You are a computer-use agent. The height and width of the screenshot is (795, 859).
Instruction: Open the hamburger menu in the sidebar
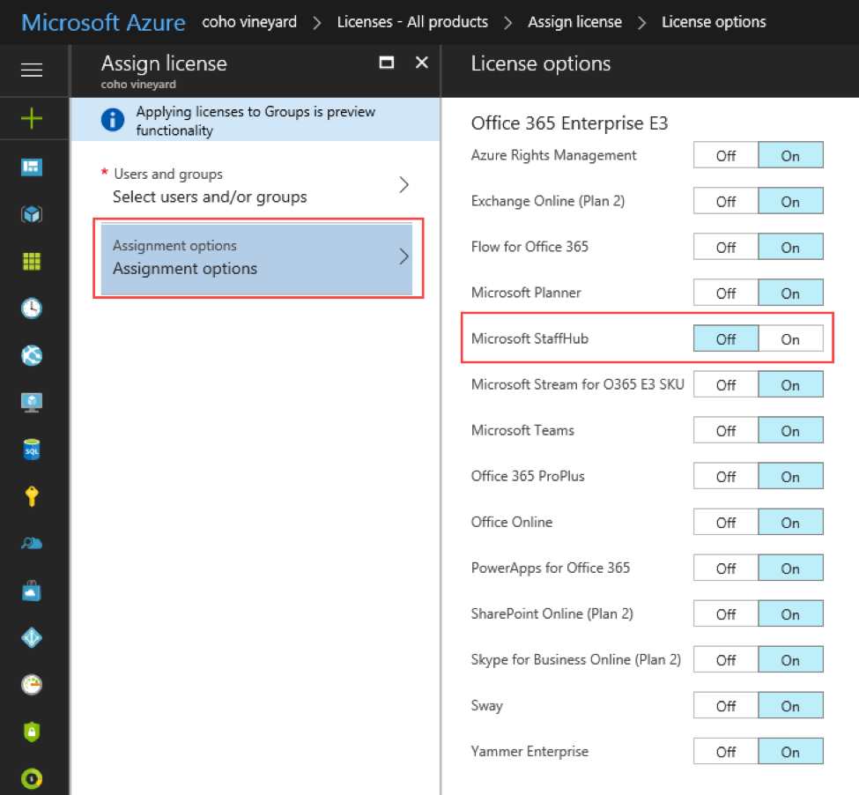tap(32, 71)
